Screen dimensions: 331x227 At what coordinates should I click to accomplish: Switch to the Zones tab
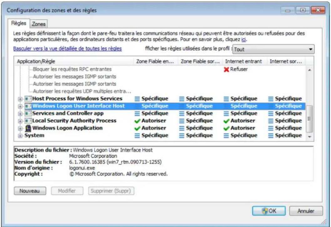tap(39, 24)
